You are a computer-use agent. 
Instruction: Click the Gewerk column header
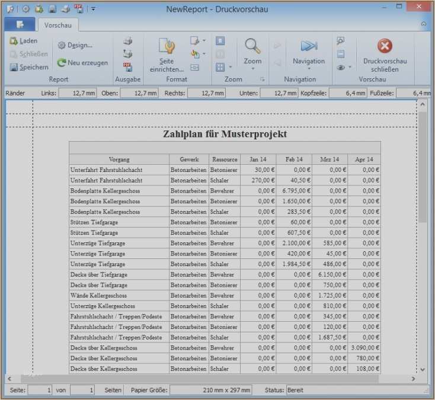click(x=189, y=159)
